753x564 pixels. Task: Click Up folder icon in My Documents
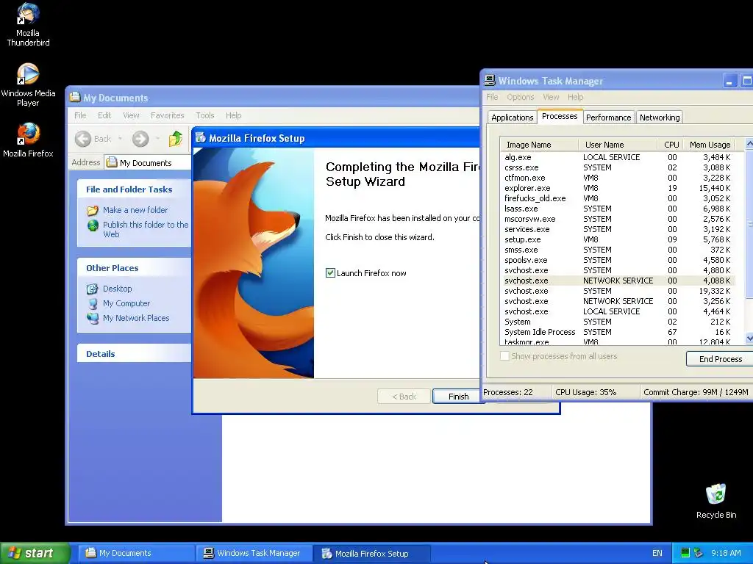(x=176, y=139)
